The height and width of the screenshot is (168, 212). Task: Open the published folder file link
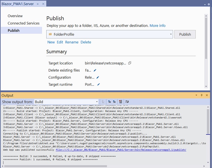(121, 150)
